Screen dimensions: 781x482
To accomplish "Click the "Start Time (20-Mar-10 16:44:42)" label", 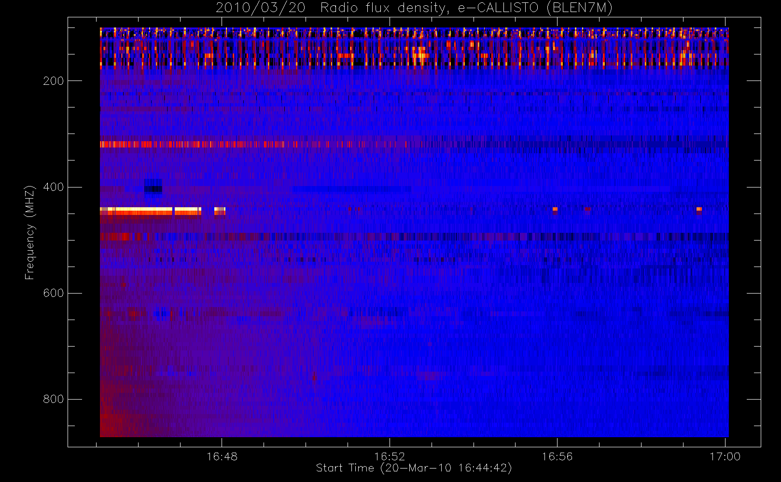I will [x=414, y=468].
